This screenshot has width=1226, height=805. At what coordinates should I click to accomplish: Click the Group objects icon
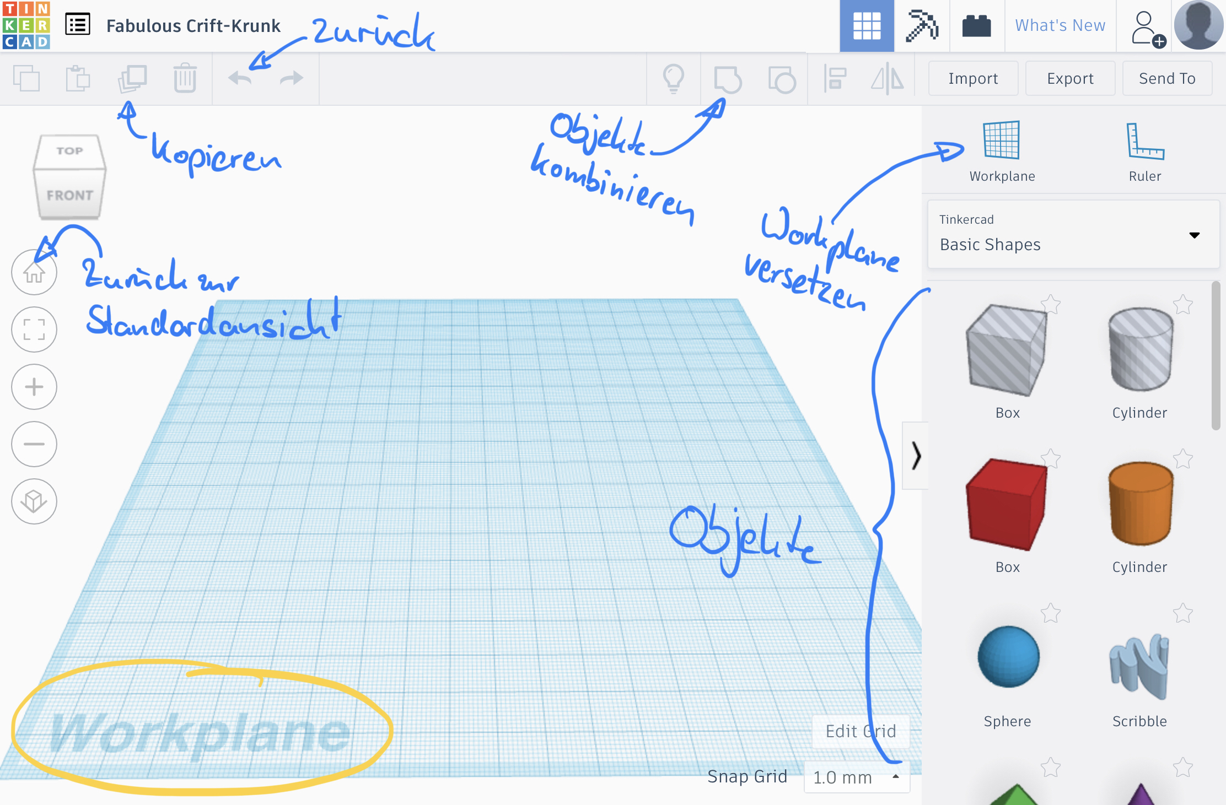click(x=727, y=79)
